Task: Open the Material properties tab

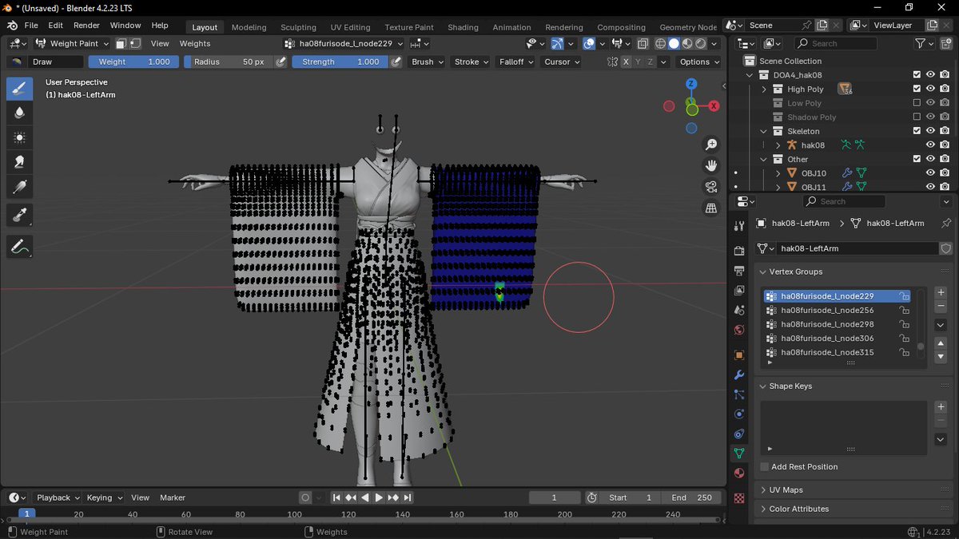Action: (x=739, y=473)
